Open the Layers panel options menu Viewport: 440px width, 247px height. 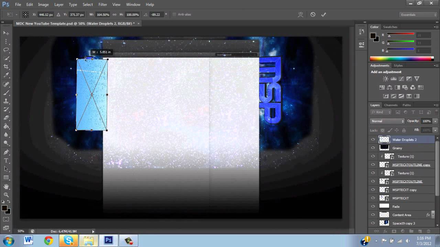coord(436,105)
